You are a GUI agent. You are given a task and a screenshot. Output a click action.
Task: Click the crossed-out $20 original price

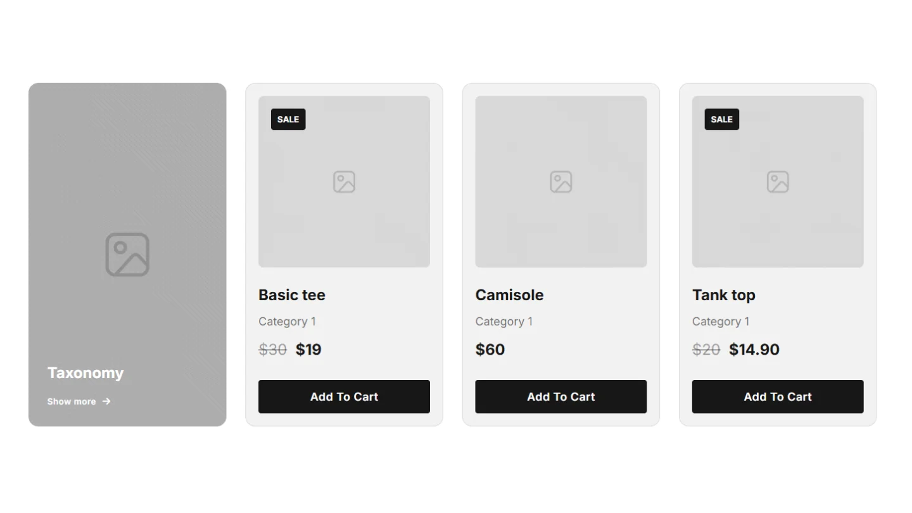[x=706, y=350]
